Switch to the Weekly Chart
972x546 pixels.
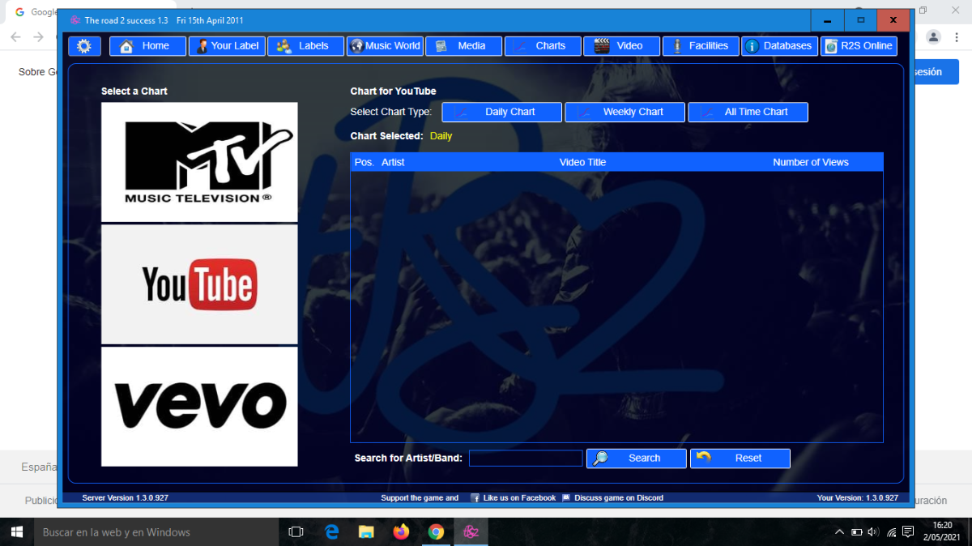point(625,112)
